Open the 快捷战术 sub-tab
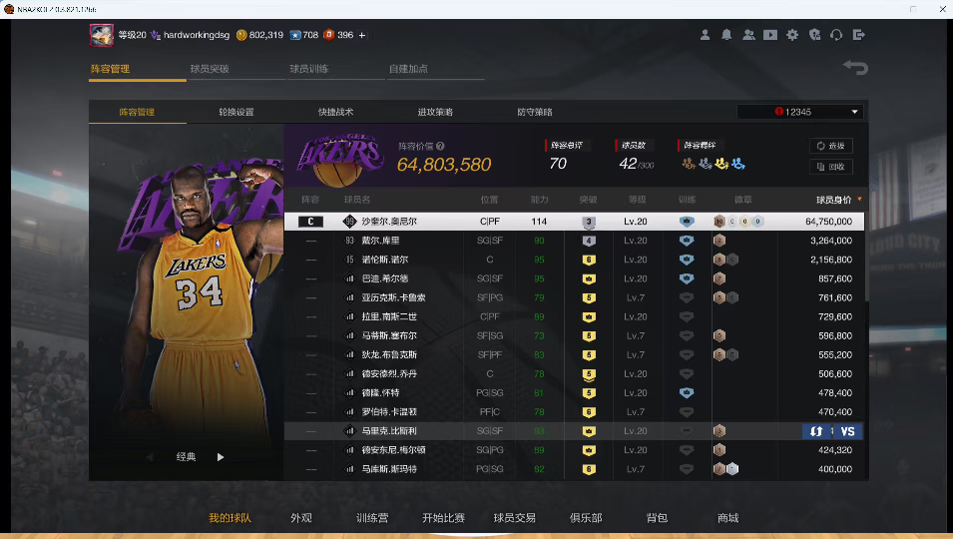This screenshot has height=539, width=953. (x=335, y=112)
